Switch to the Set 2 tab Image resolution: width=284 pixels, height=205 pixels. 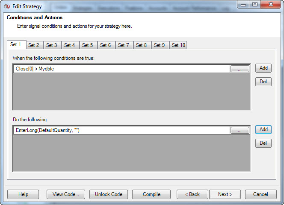tap(34, 45)
